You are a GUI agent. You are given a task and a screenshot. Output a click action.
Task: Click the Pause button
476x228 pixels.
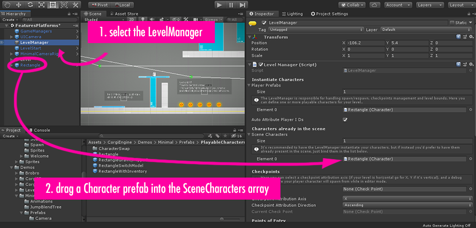coord(231,5)
